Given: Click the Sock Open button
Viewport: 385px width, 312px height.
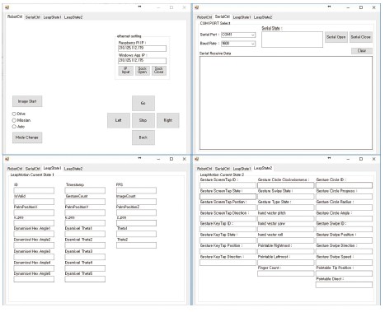Looking at the screenshot, I should (x=143, y=70).
